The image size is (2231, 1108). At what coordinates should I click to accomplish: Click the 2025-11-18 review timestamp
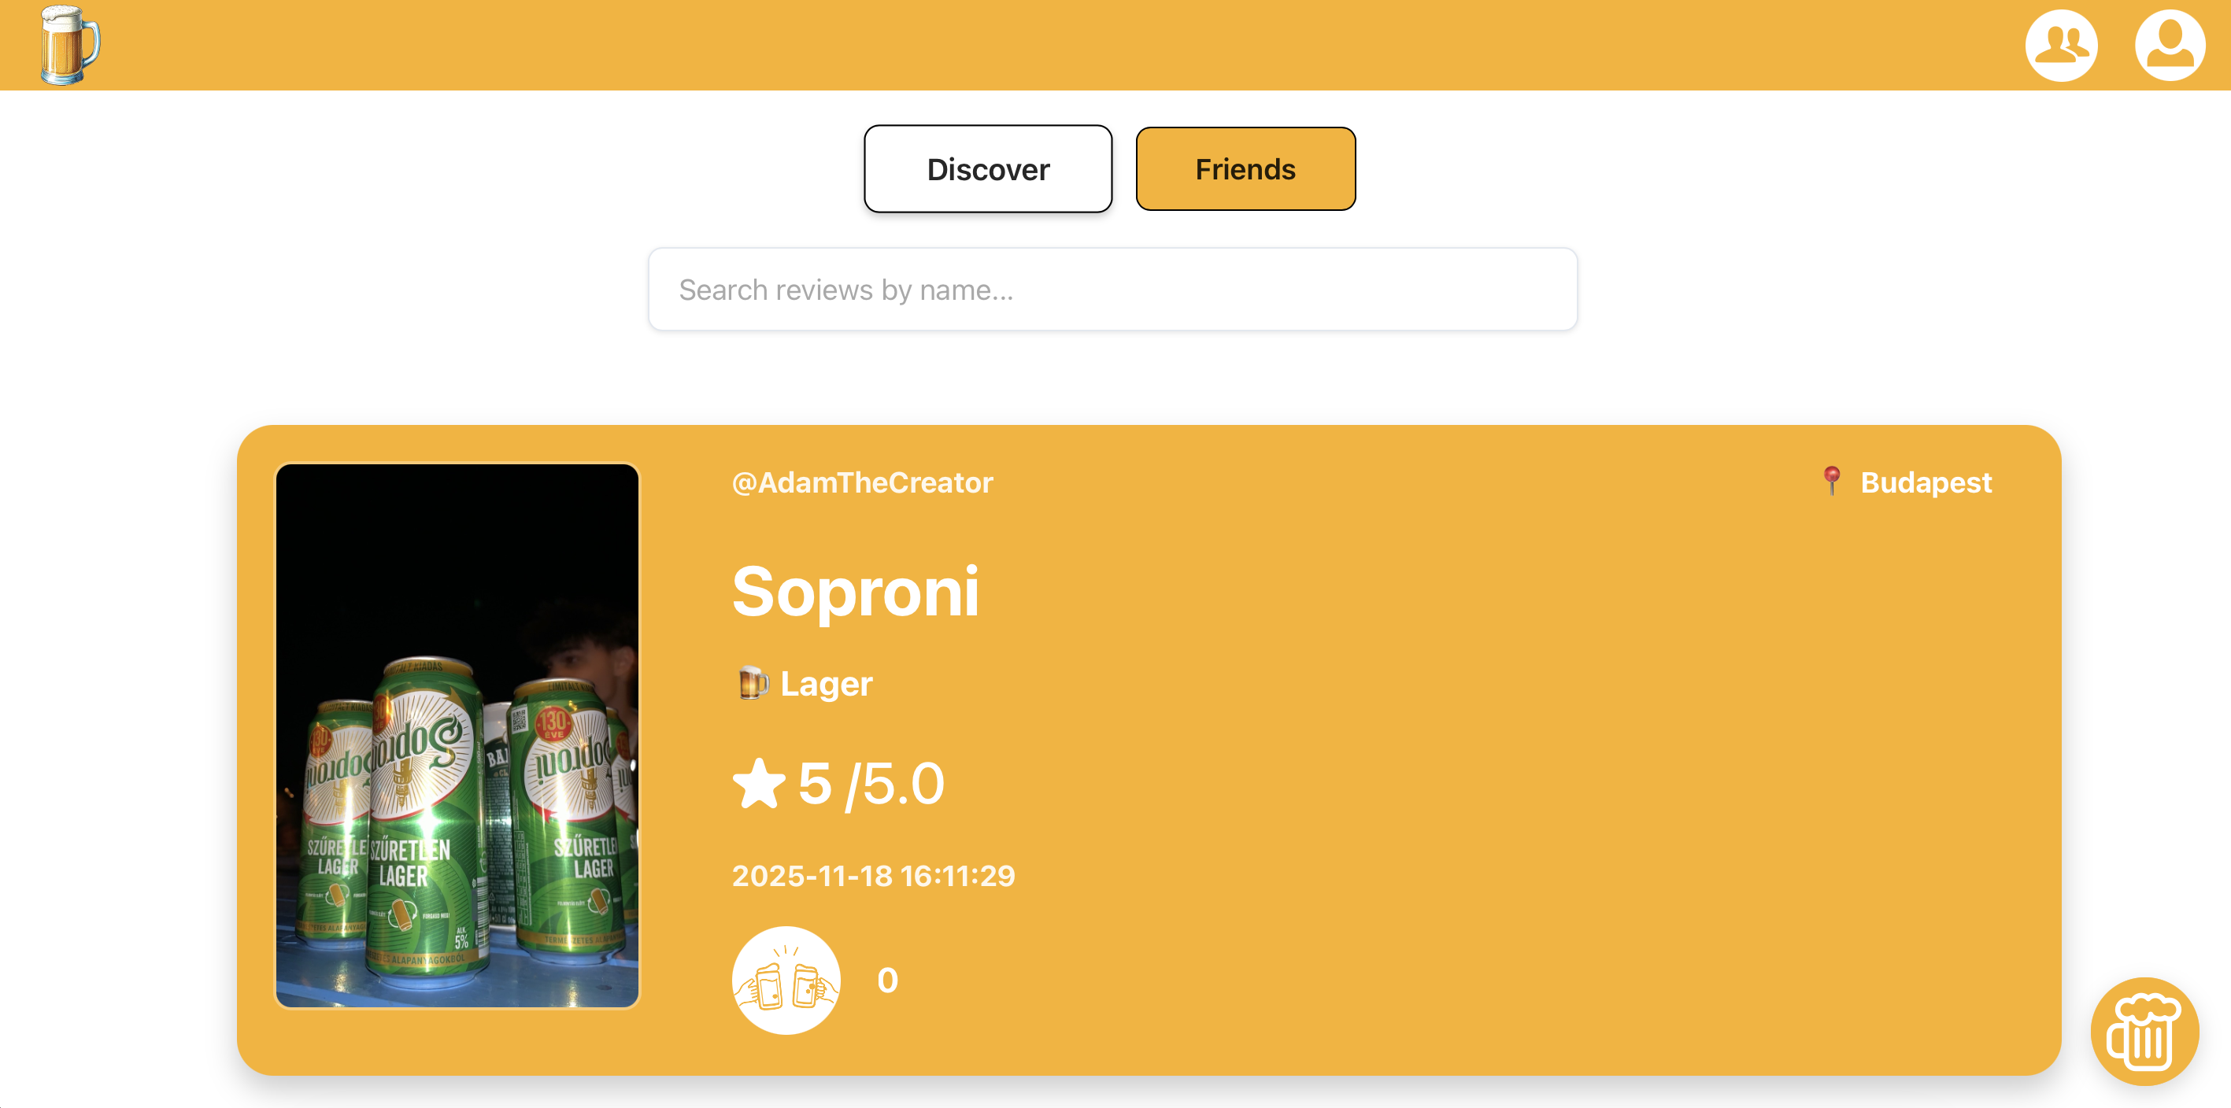[x=873, y=876]
